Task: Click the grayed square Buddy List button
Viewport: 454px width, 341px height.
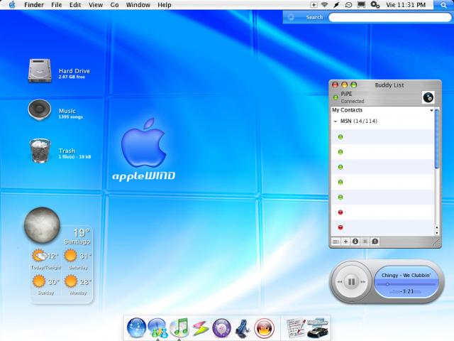Action: pos(365,242)
